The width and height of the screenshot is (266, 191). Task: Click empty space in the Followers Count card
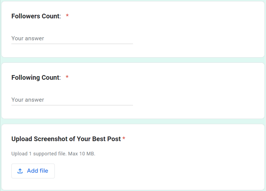[x=198, y=30]
